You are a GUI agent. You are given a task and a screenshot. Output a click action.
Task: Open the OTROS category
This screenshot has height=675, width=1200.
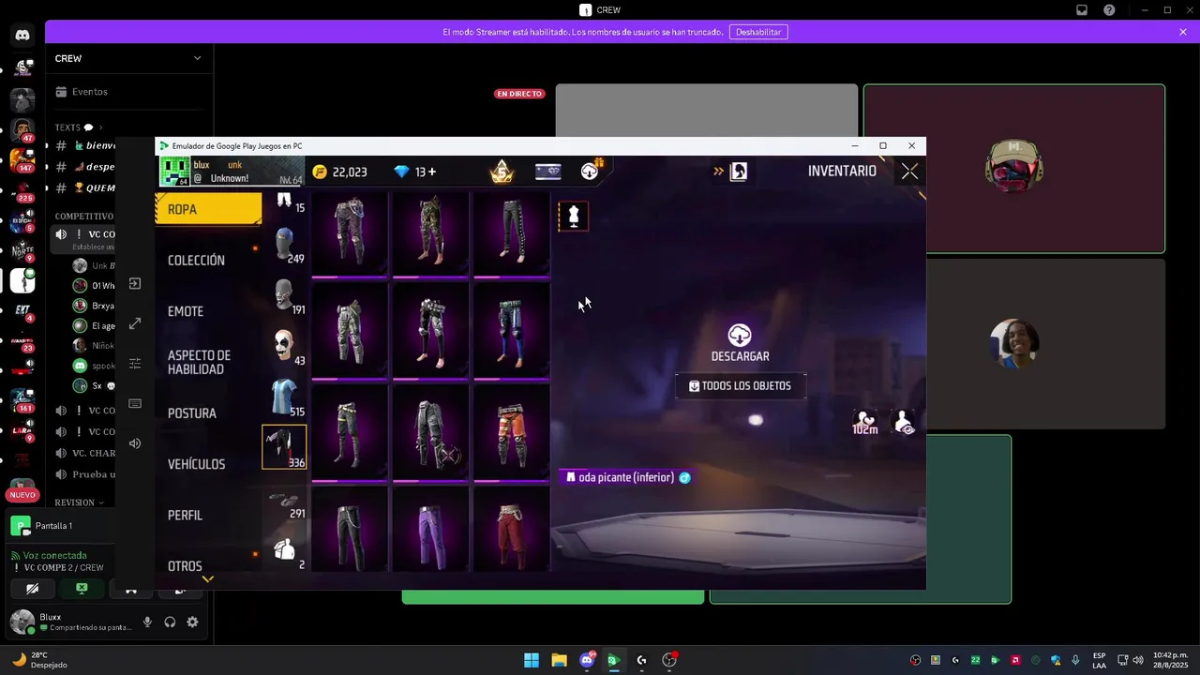tap(185, 566)
